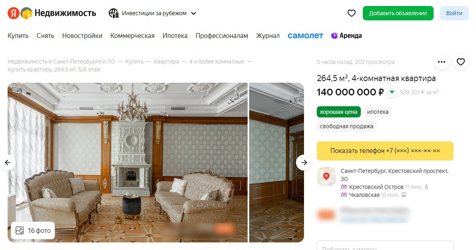Click the Добавить объявление button
476x250 pixels.
pos(398,13)
